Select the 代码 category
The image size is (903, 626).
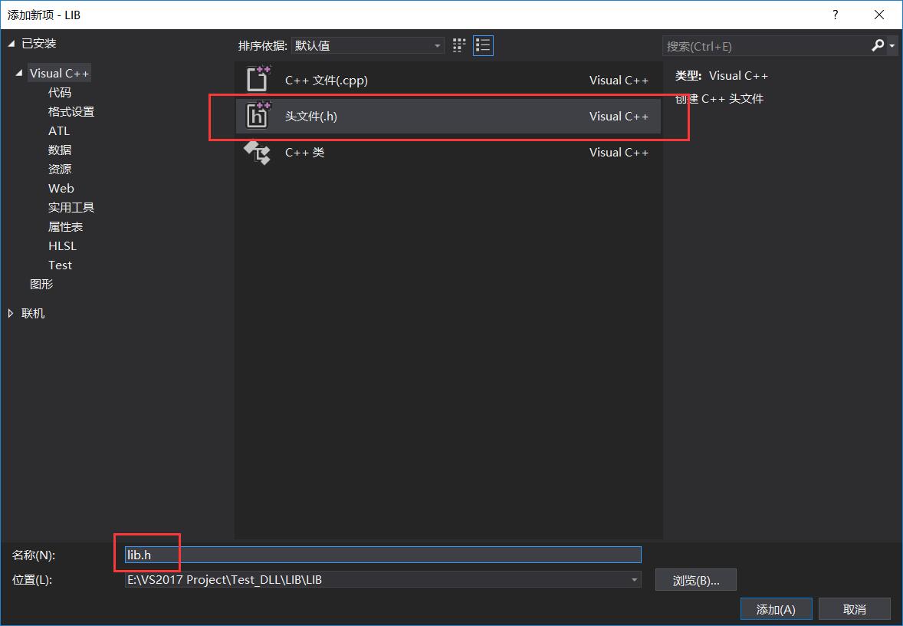(59, 92)
